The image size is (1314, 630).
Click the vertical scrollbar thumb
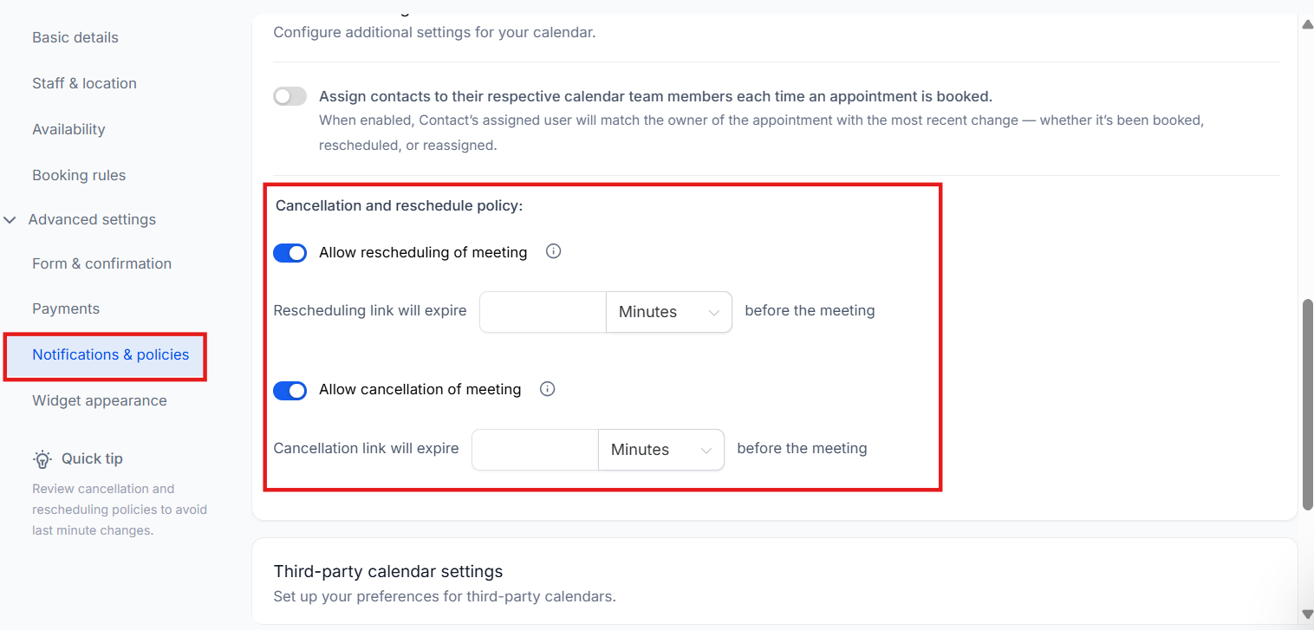click(x=1307, y=403)
